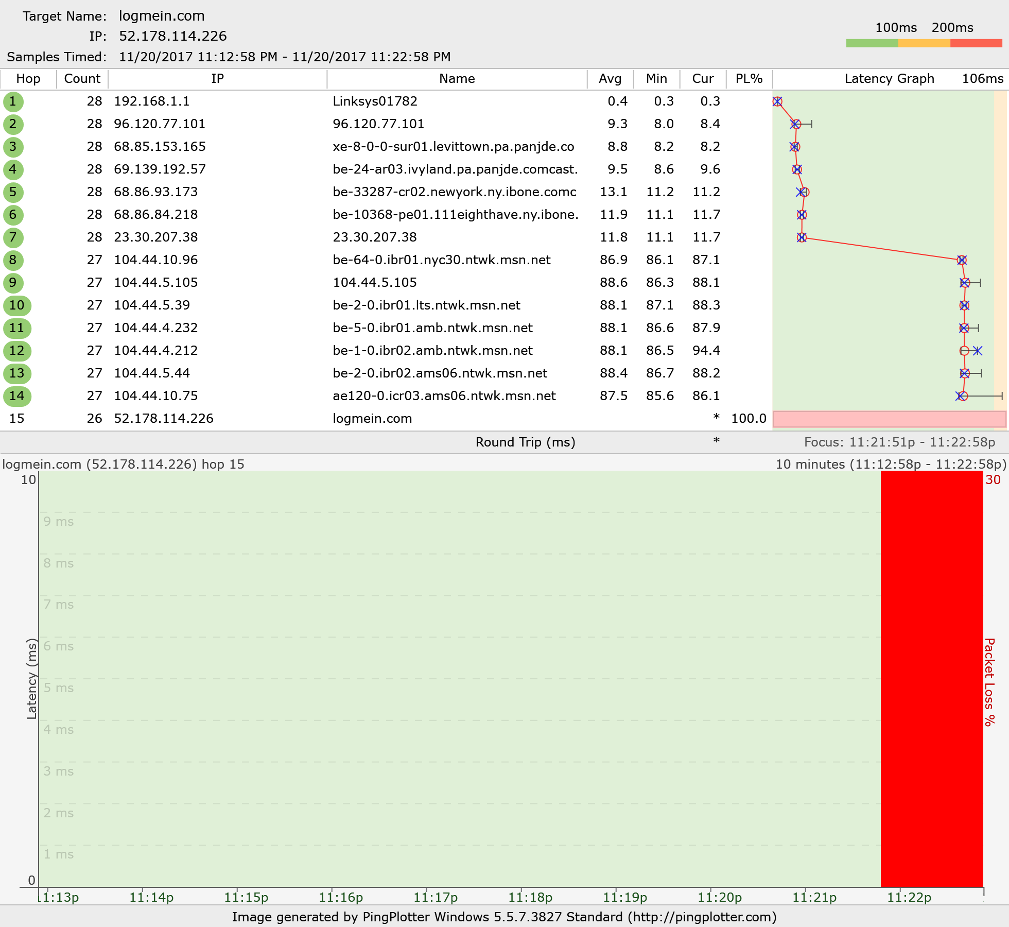The image size is (1009, 927).
Task: Click the red 200ms legend swatch
Action: [x=976, y=43]
